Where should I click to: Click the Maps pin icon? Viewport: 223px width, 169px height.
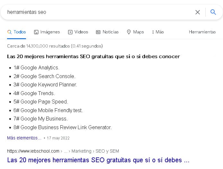[x=129, y=32]
